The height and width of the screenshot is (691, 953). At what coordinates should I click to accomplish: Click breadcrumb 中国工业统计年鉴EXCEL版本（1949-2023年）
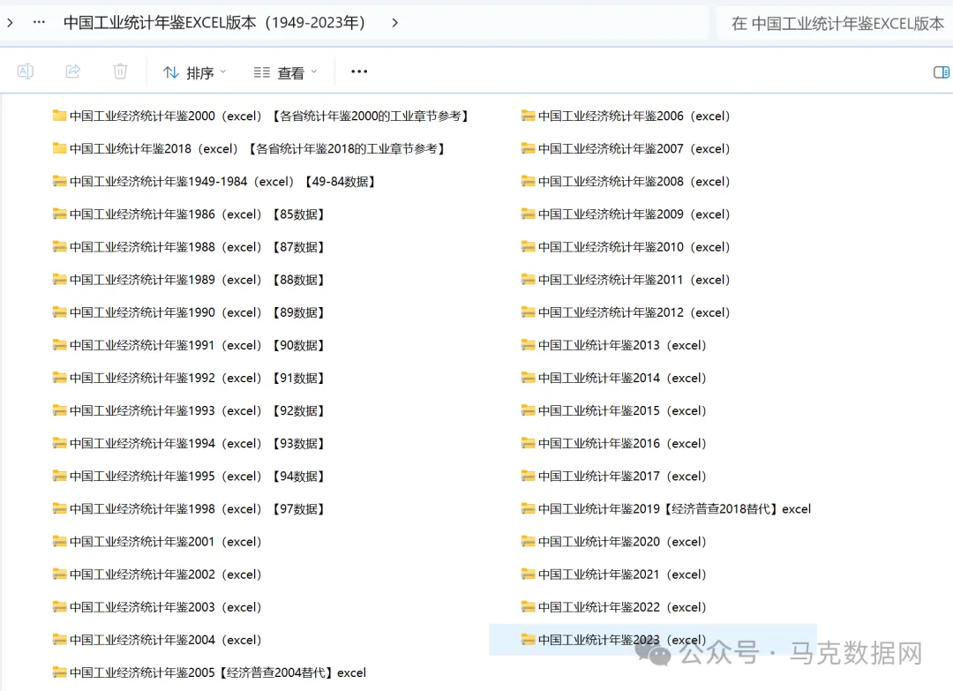click(x=214, y=23)
